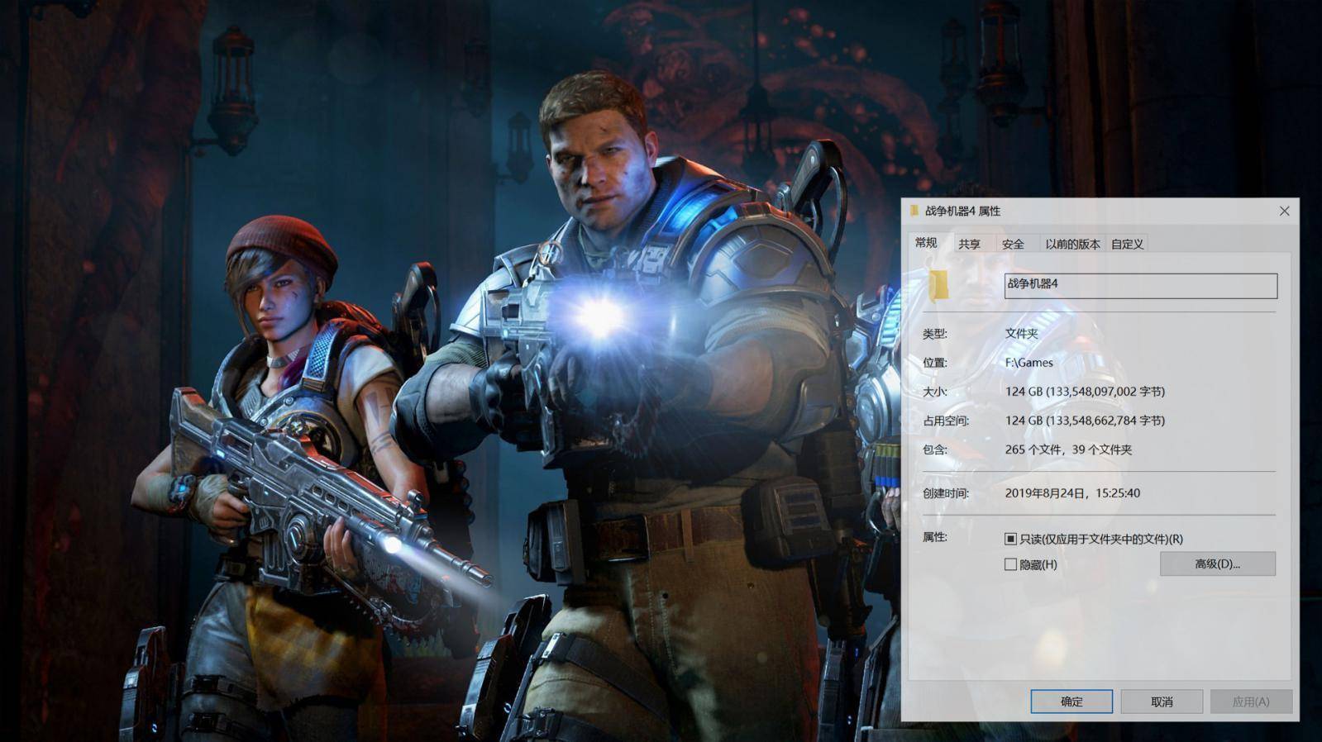Viewport: 1322px width, 742px height.
Task: Click the small folder icon in title bar
Action: click(x=914, y=211)
